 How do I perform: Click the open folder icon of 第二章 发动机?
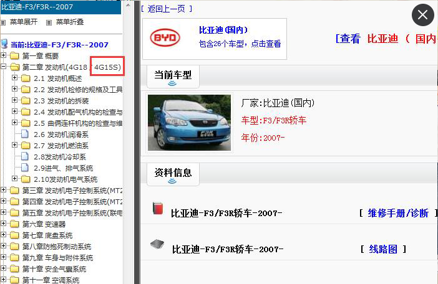pos(14,67)
